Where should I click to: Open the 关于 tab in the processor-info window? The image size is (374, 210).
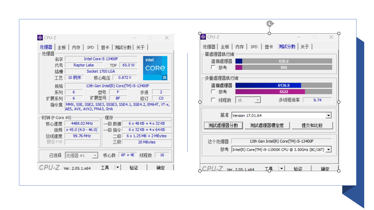pos(140,48)
